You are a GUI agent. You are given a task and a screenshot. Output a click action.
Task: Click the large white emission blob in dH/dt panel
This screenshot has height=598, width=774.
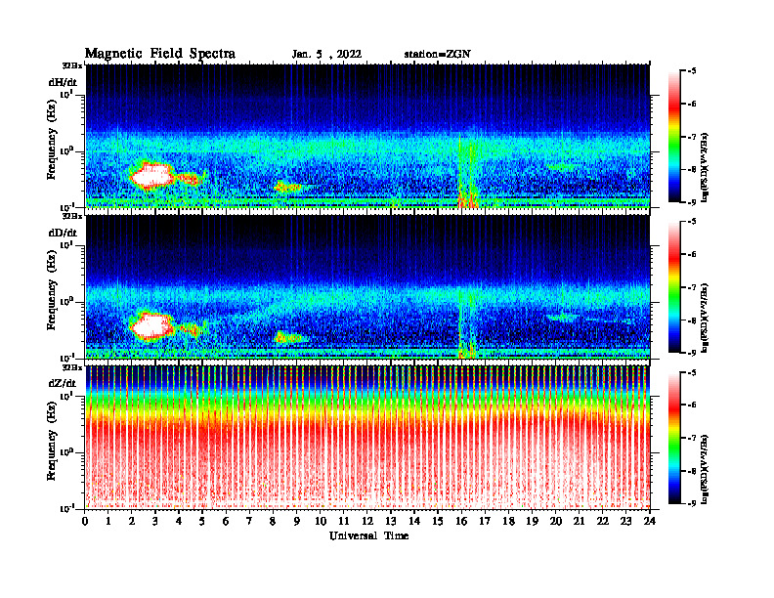tap(152, 176)
